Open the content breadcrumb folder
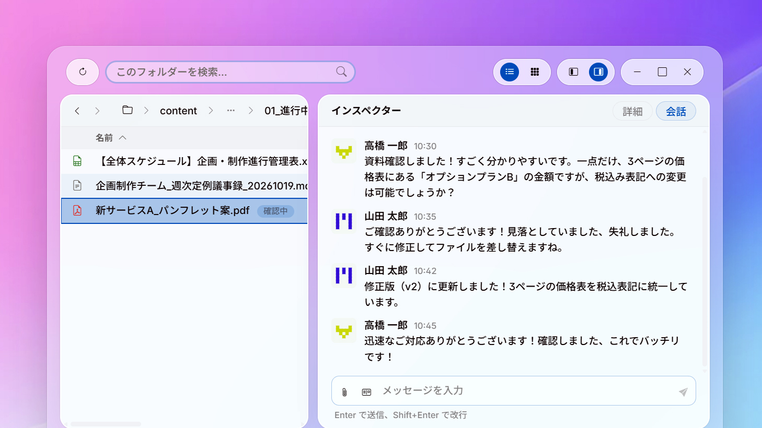 178,111
